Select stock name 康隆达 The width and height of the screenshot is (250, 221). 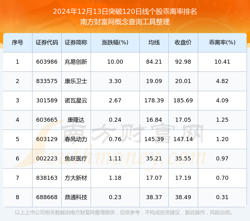tap(76, 120)
